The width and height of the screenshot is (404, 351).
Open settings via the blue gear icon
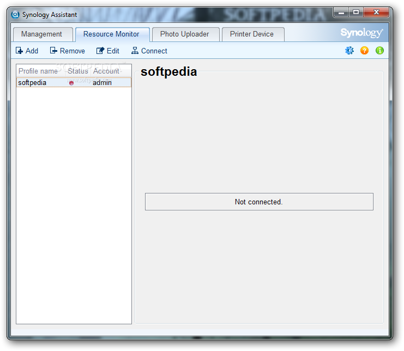coord(349,51)
